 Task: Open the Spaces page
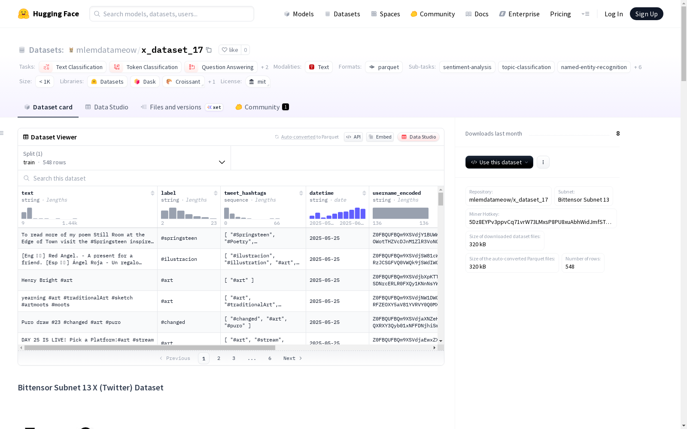(x=385, y=14)
